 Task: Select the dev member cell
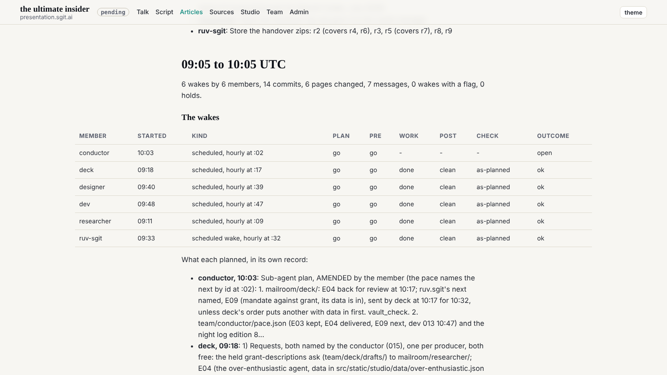click(85, 204)
